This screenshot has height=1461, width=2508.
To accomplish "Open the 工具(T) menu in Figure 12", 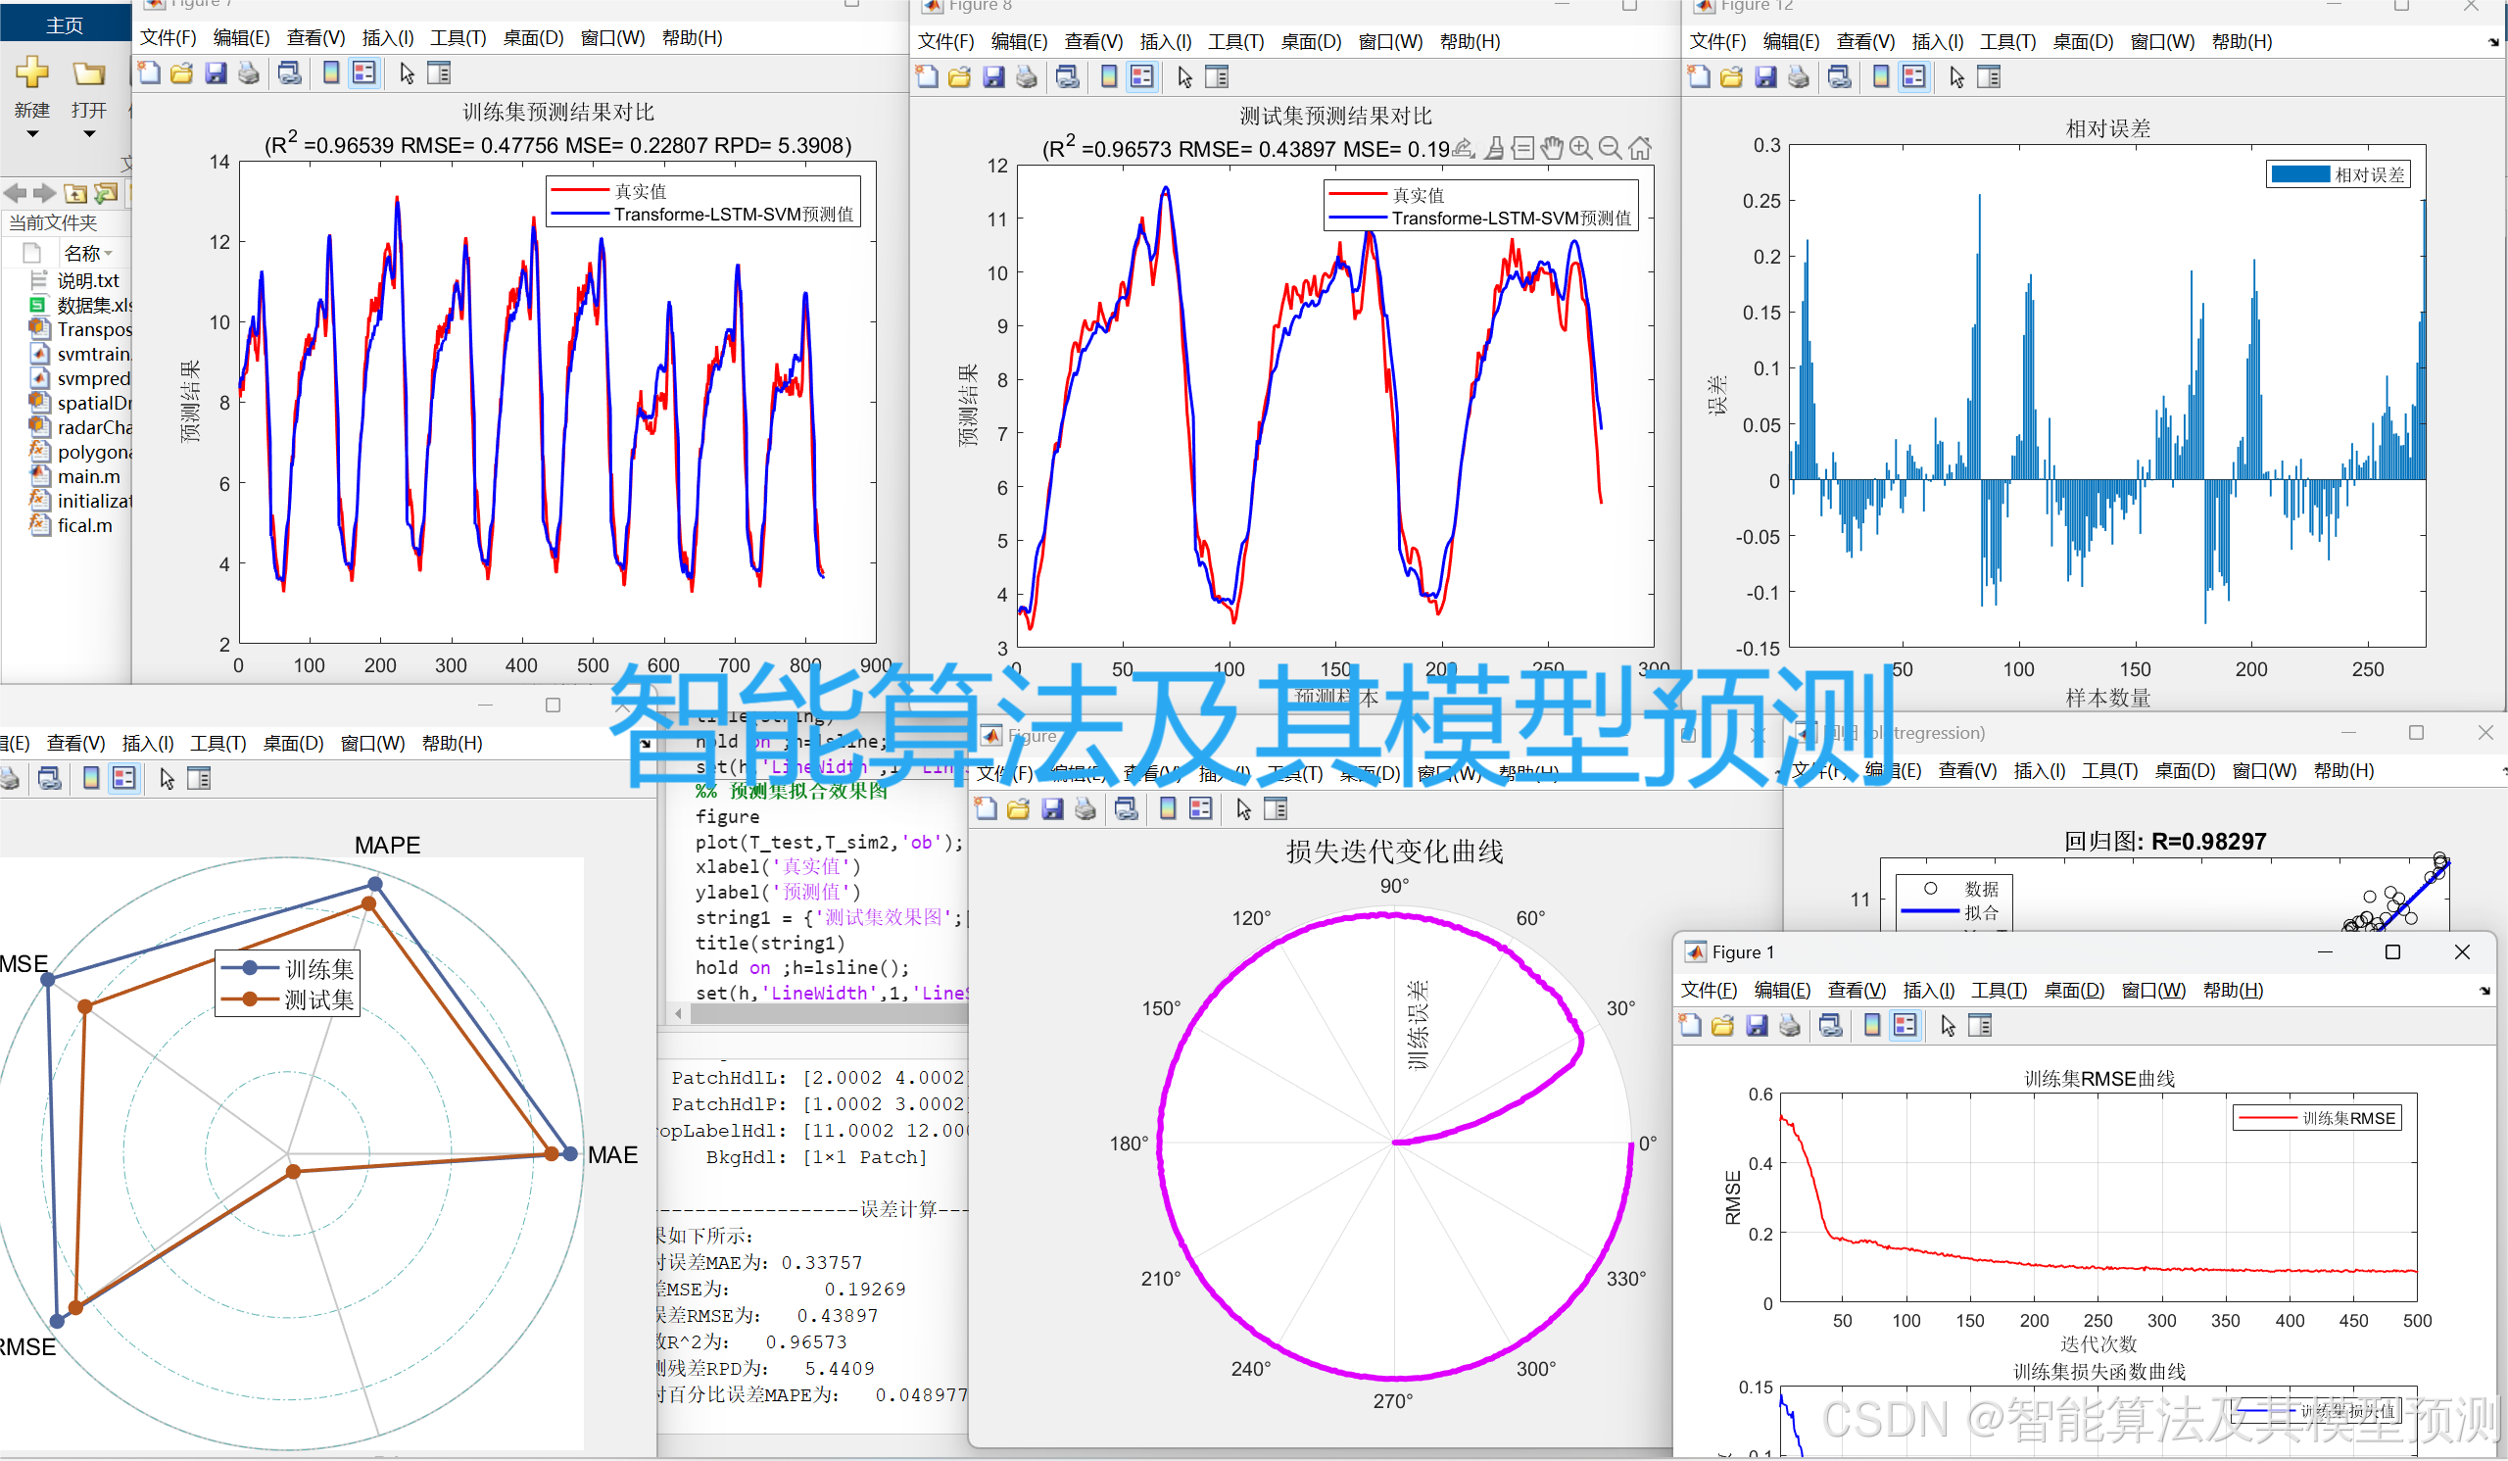I will coord(2006,42).
